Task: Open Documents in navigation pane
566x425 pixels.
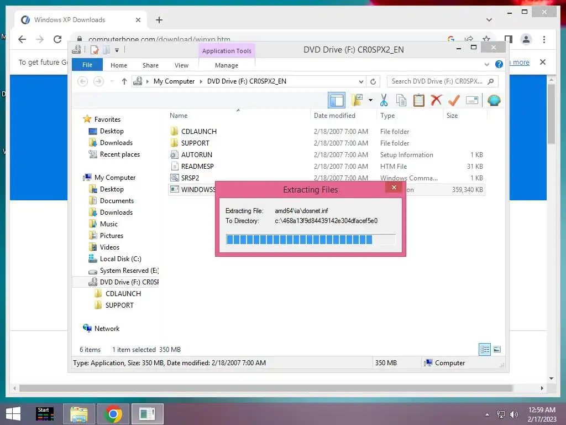Action: [117, 200]
